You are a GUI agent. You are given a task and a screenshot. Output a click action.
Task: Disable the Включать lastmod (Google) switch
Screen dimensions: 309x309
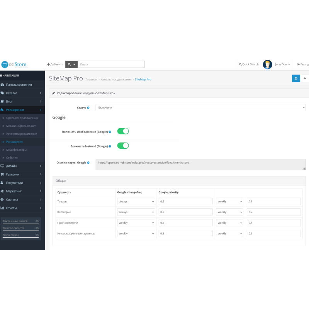point(123,146)
